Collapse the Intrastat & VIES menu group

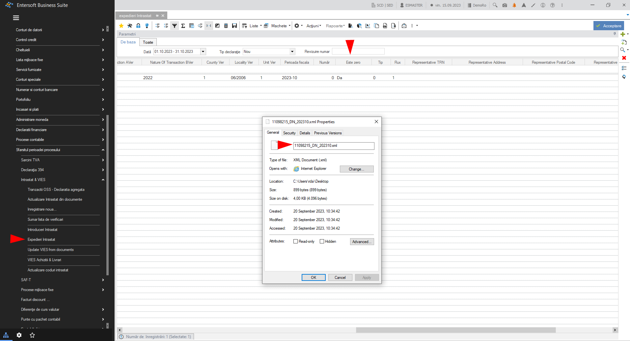point(103,180)
